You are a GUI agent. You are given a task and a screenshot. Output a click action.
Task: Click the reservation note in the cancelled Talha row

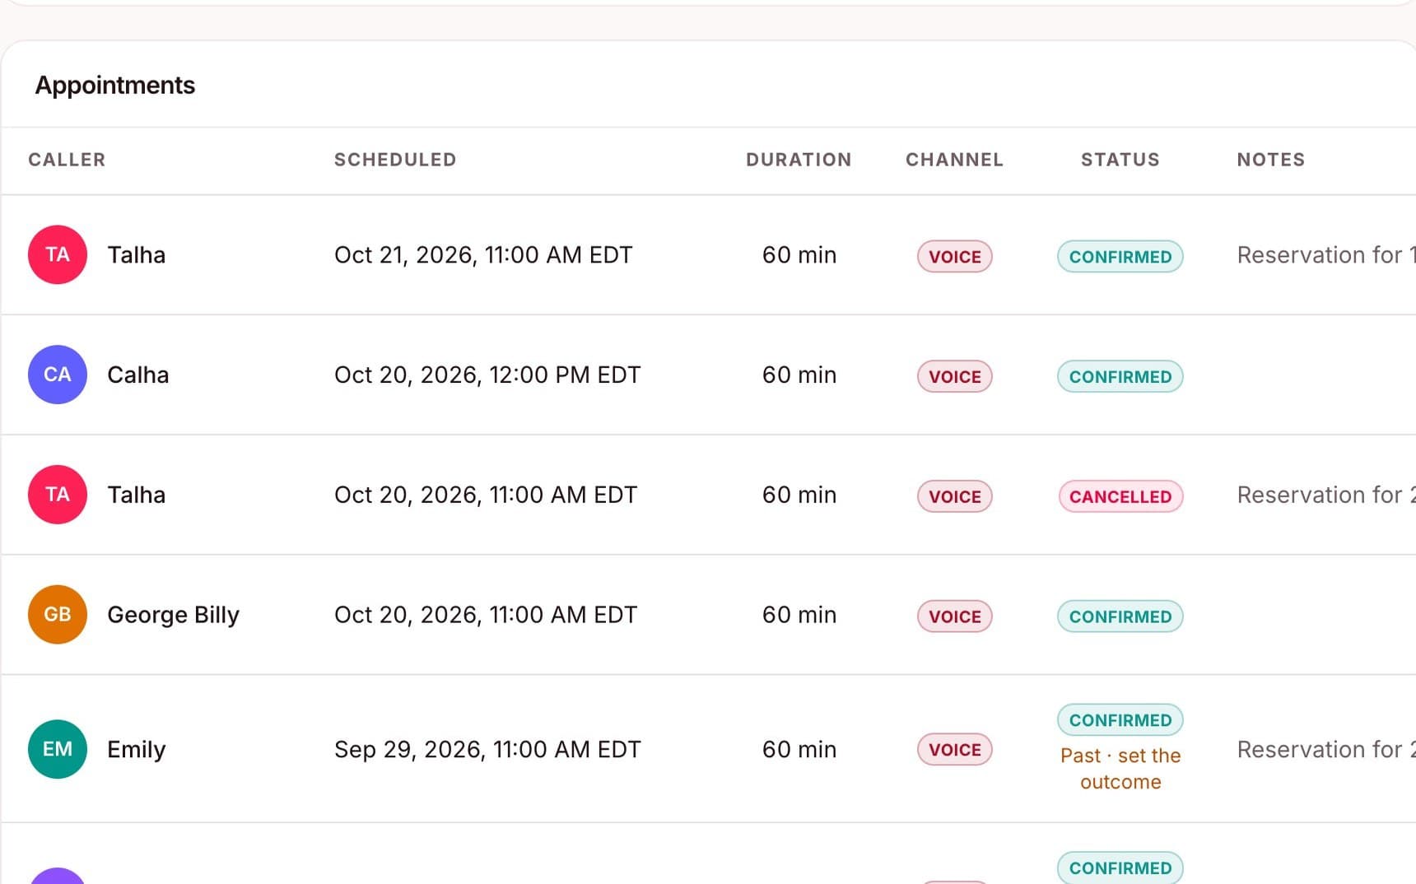coord(1326,495)
